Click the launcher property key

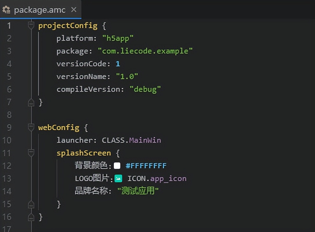(x=75, y=140)
